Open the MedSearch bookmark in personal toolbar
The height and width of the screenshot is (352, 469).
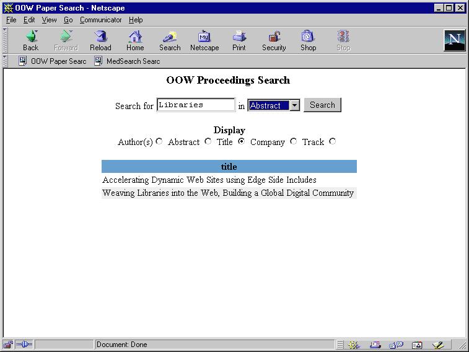tap(127, 61)
